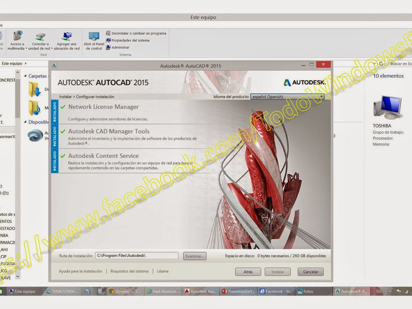
Task: Click the Instalar breadcrumb in installer
Action: (65, 97)
